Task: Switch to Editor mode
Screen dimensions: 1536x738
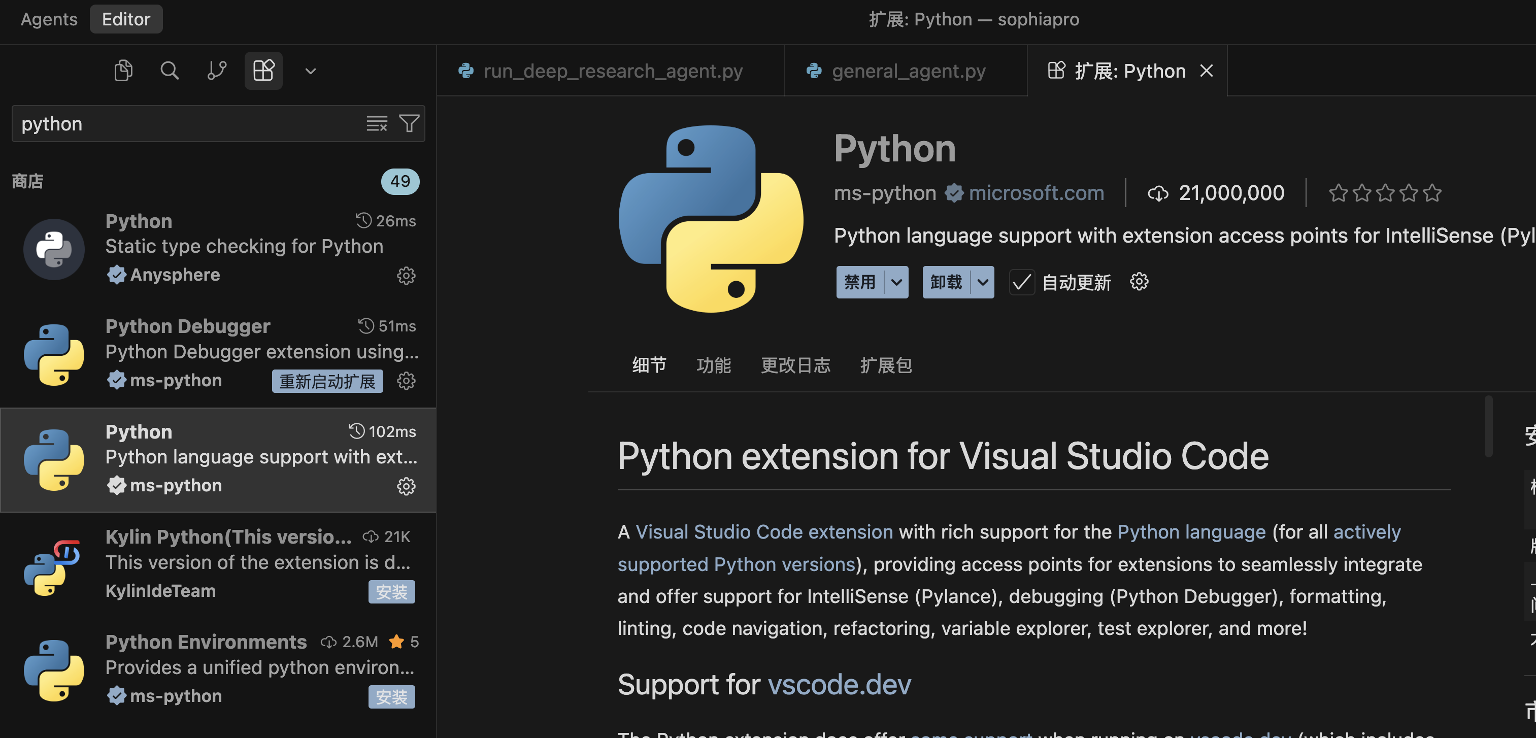Action: 126,19
